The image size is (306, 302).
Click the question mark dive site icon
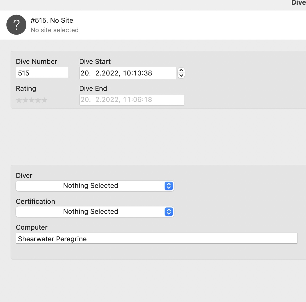point(16,25)
